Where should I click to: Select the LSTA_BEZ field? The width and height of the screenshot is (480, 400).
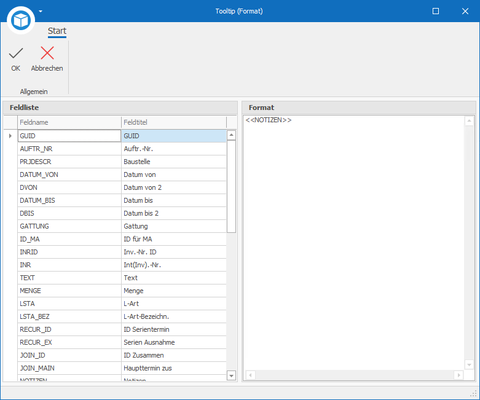pos(69,316)
